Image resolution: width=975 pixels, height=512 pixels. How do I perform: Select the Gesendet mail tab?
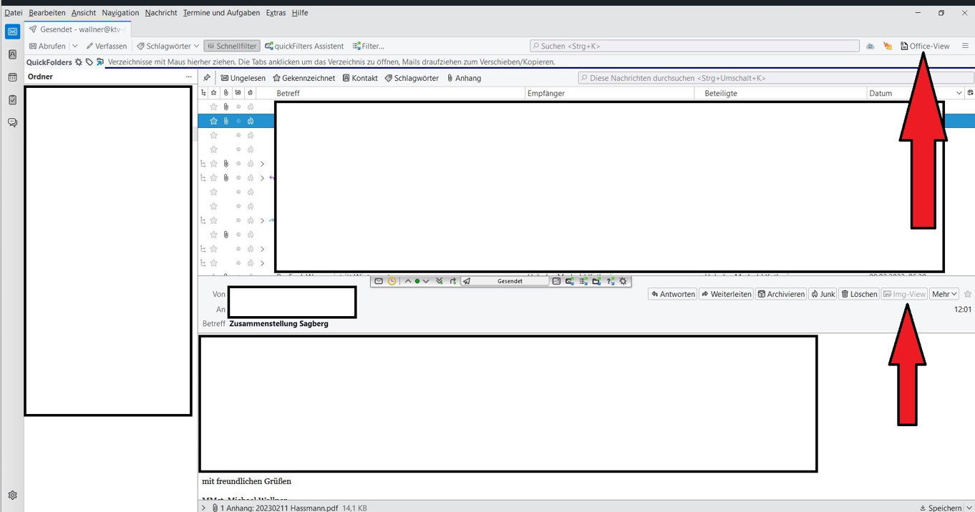tap(77, 29)
